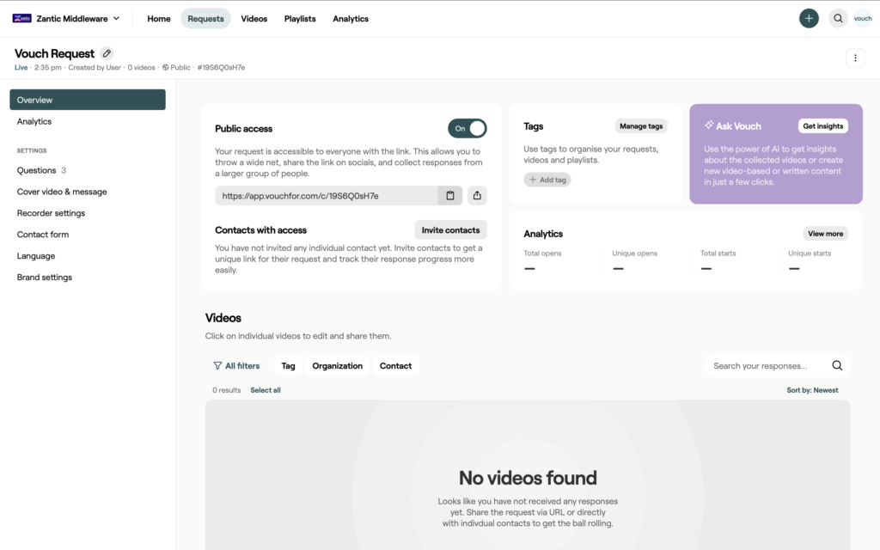880x550 pixels.
Task: Click the green plus create button
Action: click(x=809, y=19)
